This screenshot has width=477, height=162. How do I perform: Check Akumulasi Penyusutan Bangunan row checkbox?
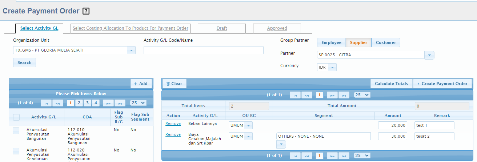16,131
